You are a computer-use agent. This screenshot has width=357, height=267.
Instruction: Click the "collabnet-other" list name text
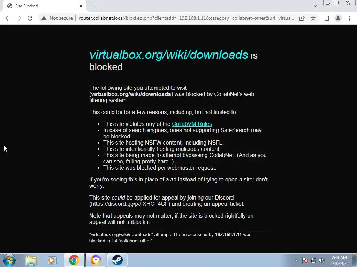[136, 241]
